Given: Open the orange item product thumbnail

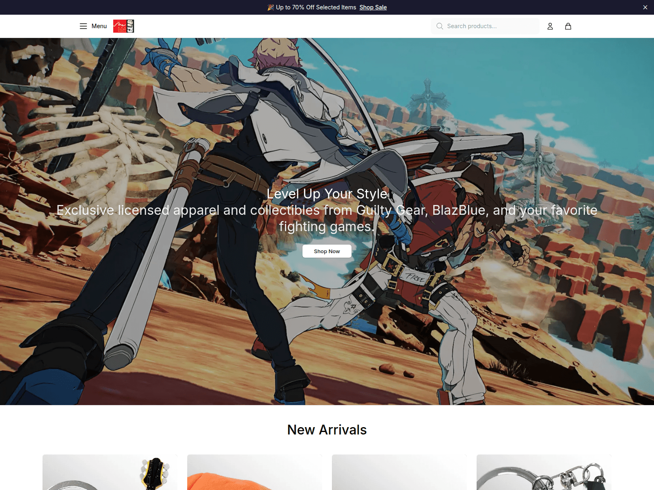Looking at the screenshot, I should [255, 472].
